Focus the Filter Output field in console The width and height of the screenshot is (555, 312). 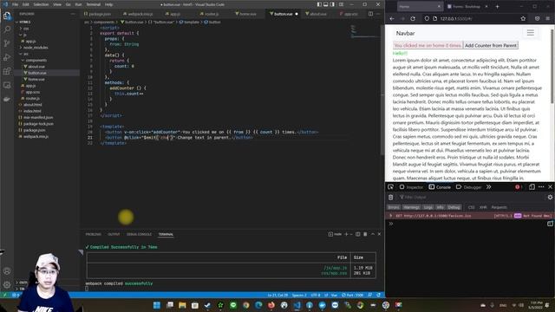coord(471,198)
